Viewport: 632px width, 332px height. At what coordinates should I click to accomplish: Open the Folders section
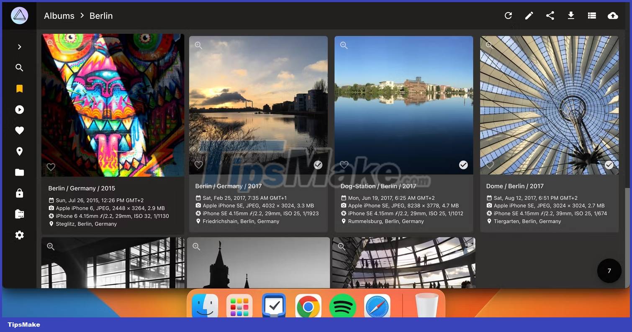click(19, 172)
